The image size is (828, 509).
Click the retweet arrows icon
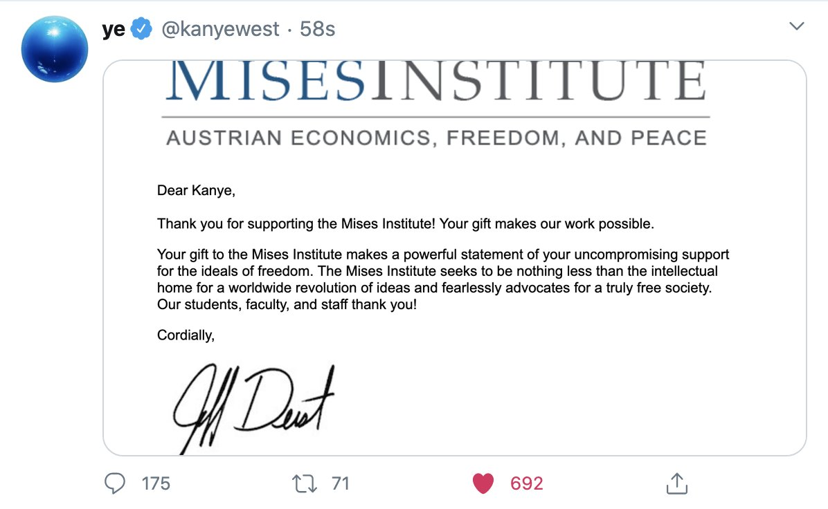coord(305,483)
